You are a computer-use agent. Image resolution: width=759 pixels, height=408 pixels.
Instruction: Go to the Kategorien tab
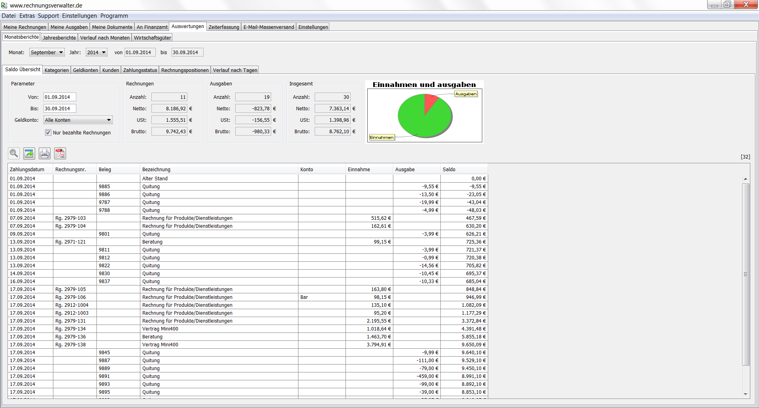click(x=57, y=70)
